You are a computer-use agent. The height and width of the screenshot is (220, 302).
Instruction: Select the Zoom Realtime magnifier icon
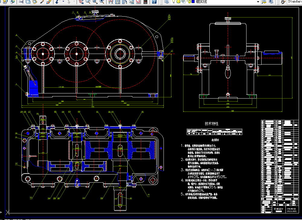(88, 2)
